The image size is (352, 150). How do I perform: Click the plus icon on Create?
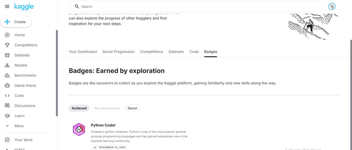tap(7, 22)
